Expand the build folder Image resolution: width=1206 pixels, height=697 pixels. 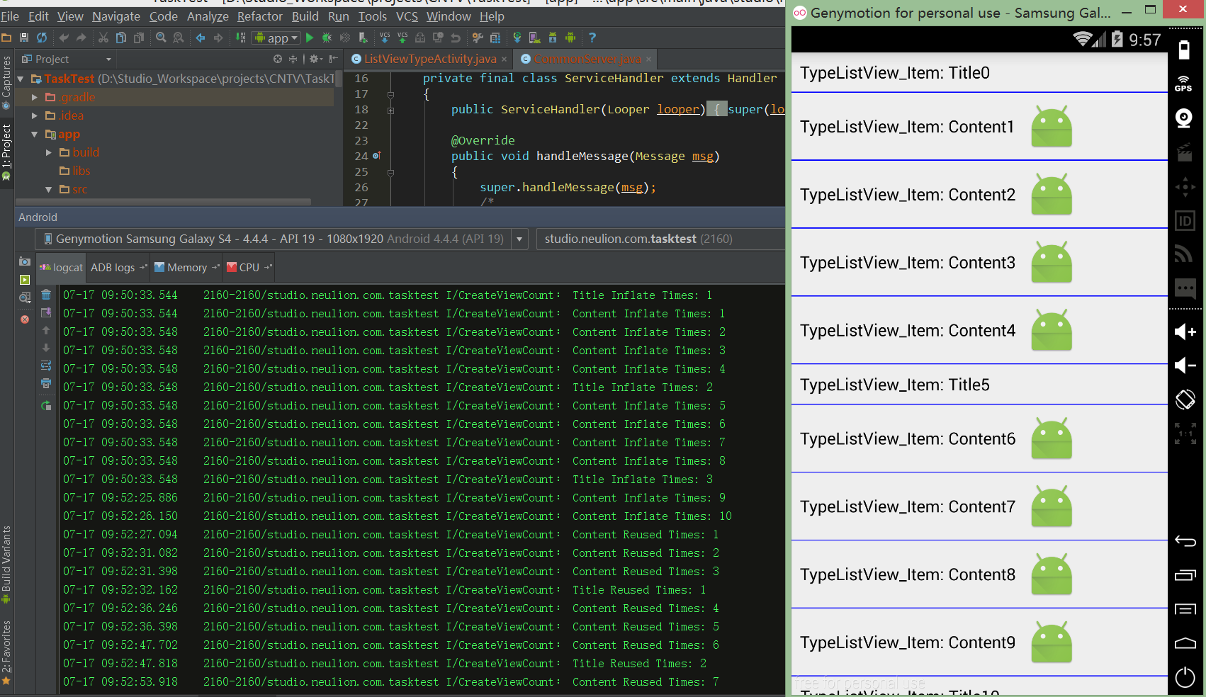coord(49,152)
